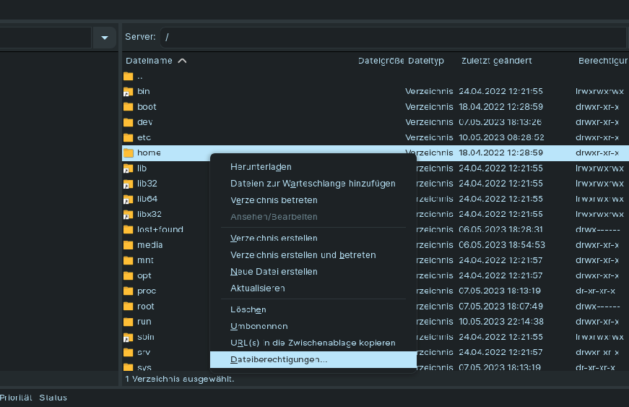Choose Dateiberechtigungen from context menu
Image resolution: width=629 pixels, height=407 pixels.
279,359
